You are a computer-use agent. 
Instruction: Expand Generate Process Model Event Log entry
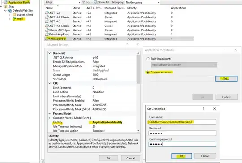tap(50, 118)
